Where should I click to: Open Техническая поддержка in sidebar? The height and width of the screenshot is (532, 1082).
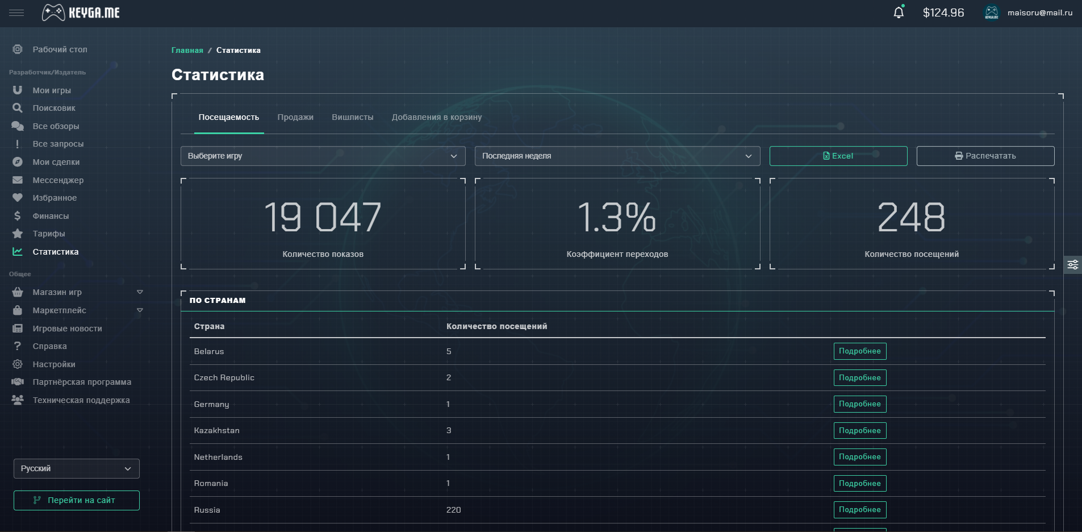(81, 400)
